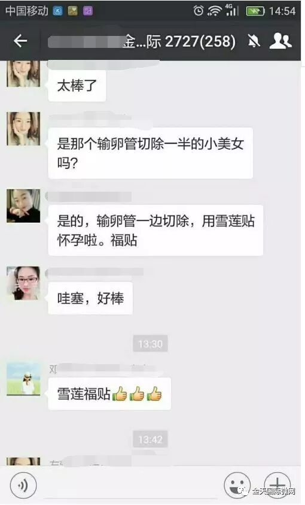The width and height of the screenshot is (305, 505).
Task: Tap the back arrow in chat header
Action: [20, 41]
